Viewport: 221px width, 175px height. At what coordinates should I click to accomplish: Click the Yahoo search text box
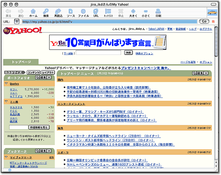99,53
